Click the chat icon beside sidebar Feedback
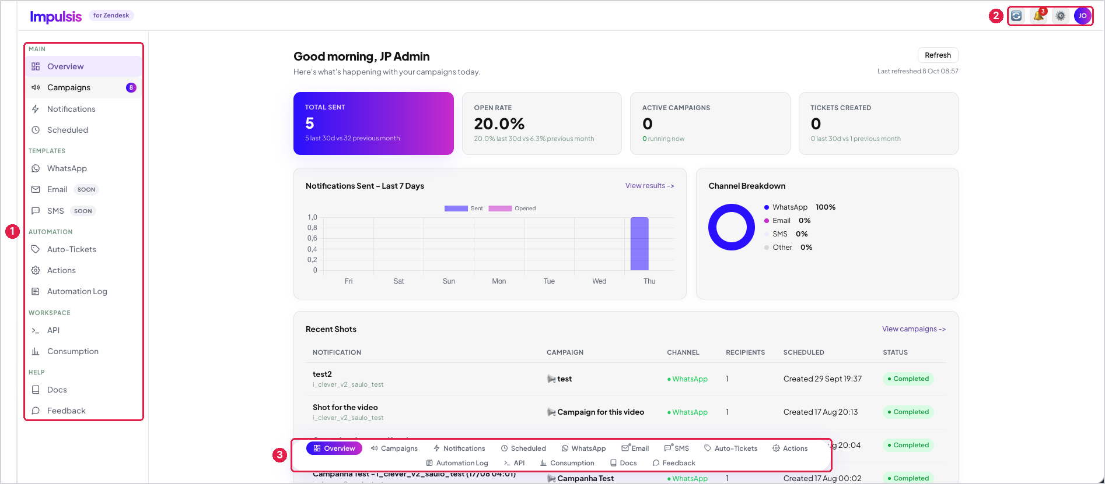The image size is (1105, 484). [36, 411]
